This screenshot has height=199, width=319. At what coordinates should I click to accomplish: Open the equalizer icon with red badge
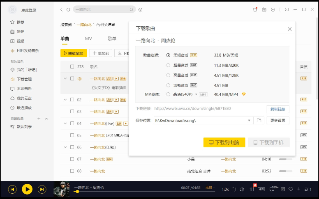coord(252,189)
